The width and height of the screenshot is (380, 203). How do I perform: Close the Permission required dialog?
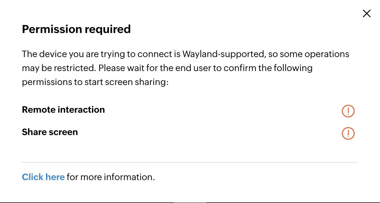point(367,13)
